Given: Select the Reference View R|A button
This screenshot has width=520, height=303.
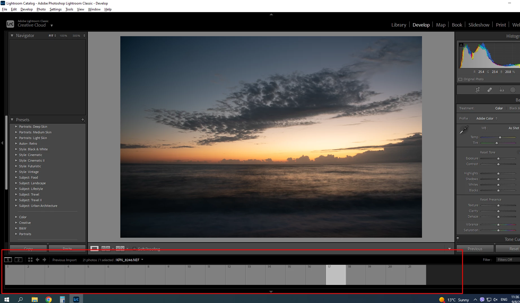Looking at the screenshot, I should (106, 249).
